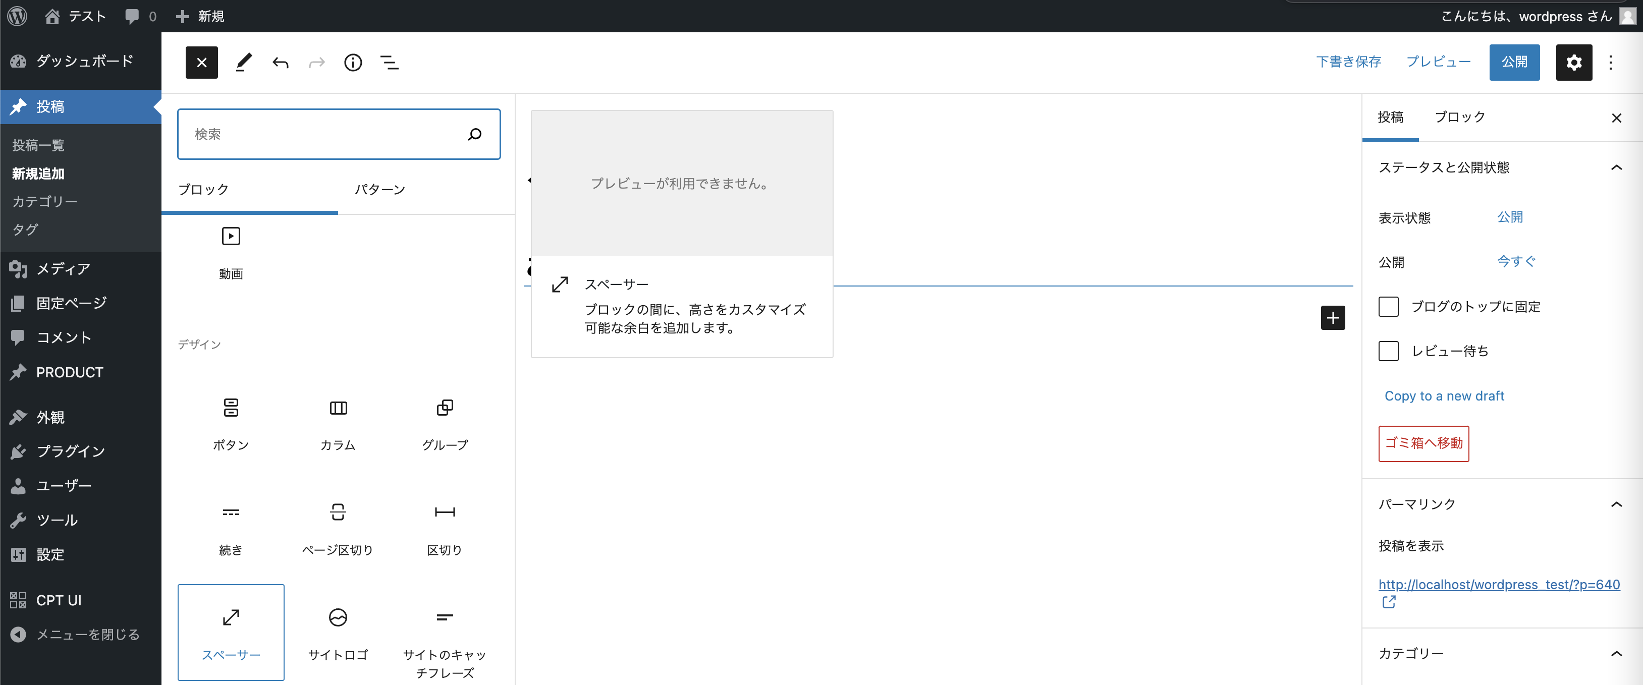Screen dimensions: 1643x685
Task: Open the three-dot options menu
Action: point(1611,63)
